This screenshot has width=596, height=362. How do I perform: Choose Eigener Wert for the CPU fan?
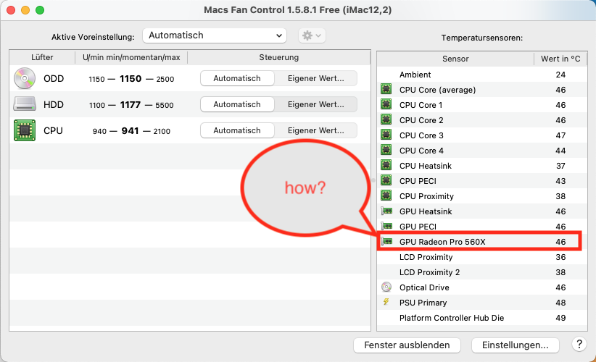tap(316, 130)
